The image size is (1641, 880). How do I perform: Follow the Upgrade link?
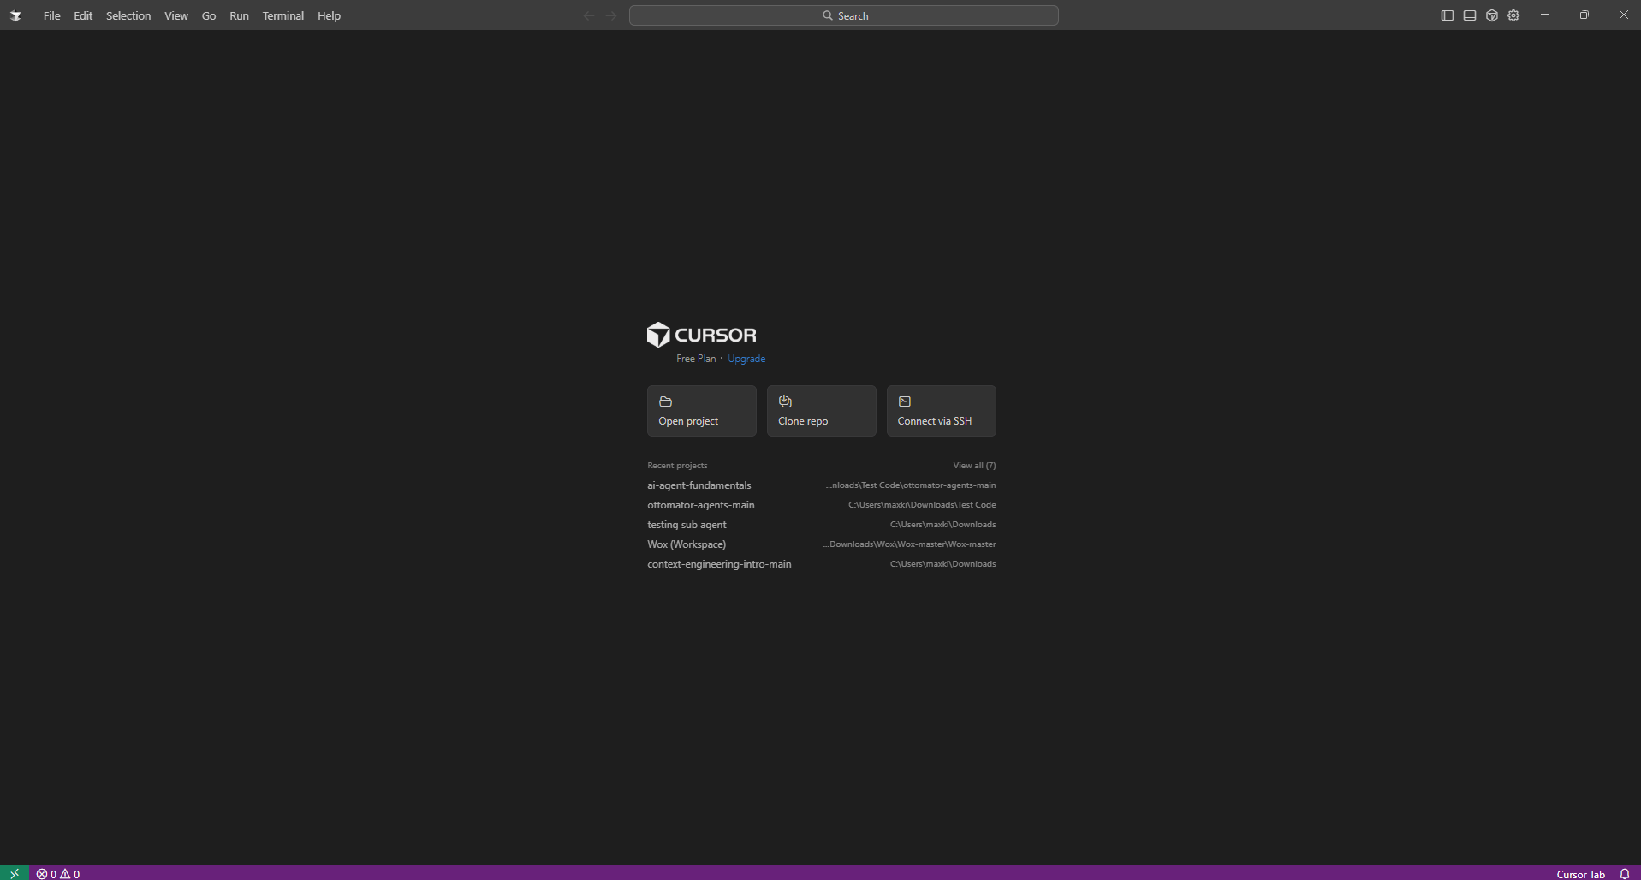746,359
